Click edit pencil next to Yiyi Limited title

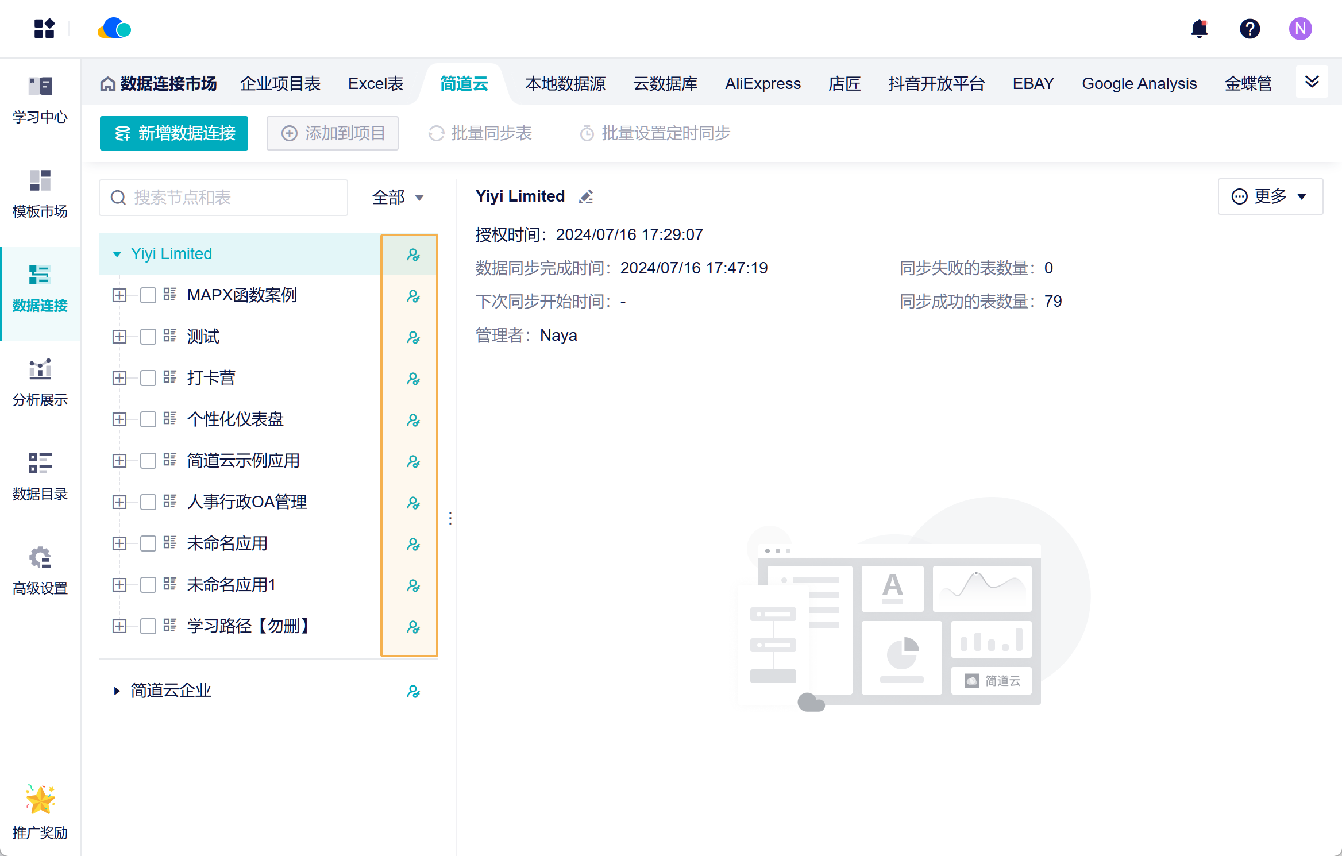[585, 197]
